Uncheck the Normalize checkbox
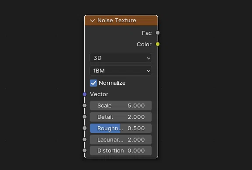The width and height of the screenshot is (252, 170). (93, 83)
